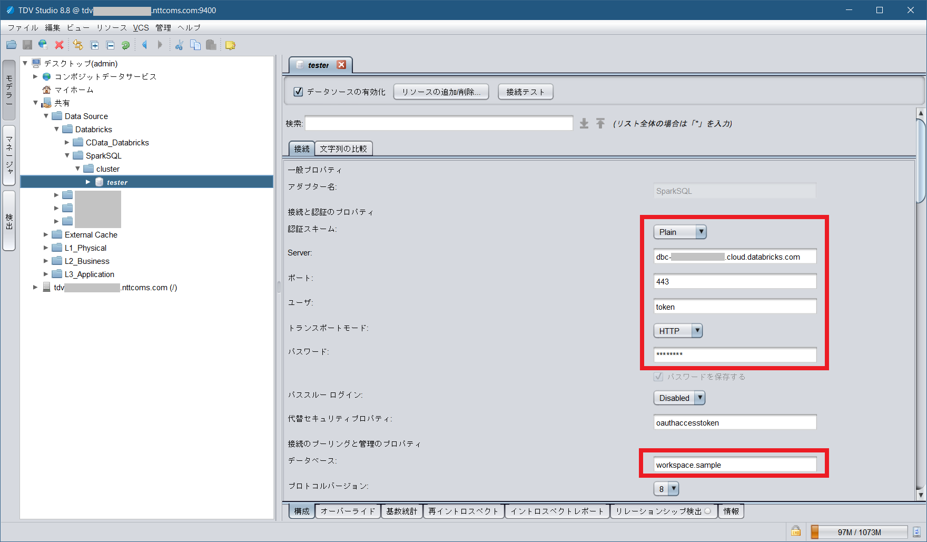Open the 認証スキーム Plain dropdown
The height and width of the screenshot is (542, 927).
tap(680, 232)
